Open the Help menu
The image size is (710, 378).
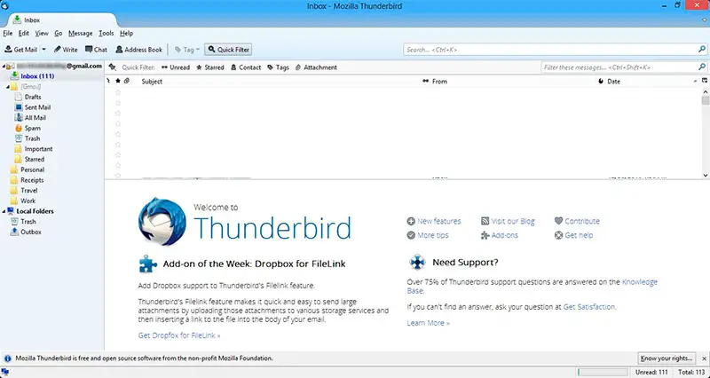126,33
